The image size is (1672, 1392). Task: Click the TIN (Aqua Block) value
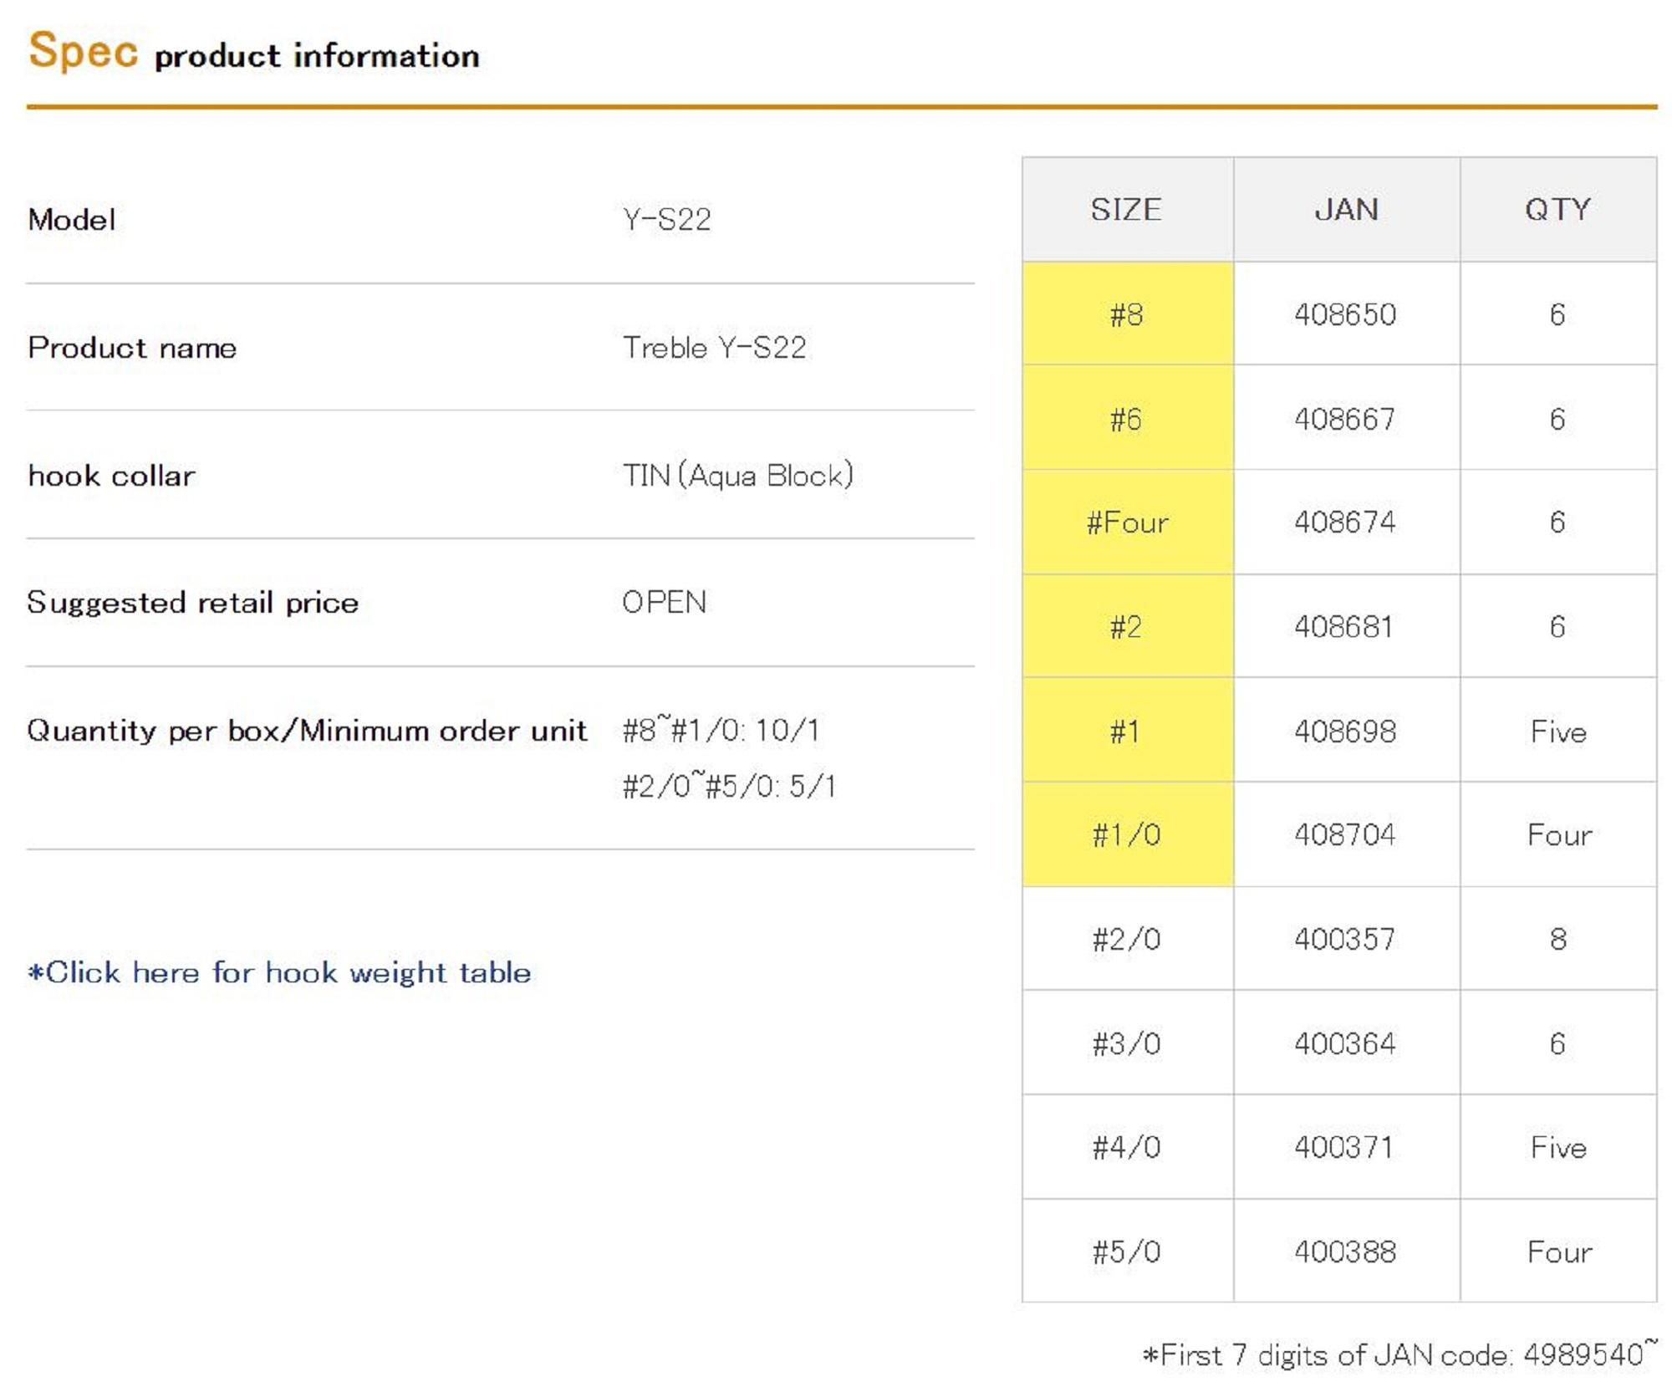tap(737, 476)
